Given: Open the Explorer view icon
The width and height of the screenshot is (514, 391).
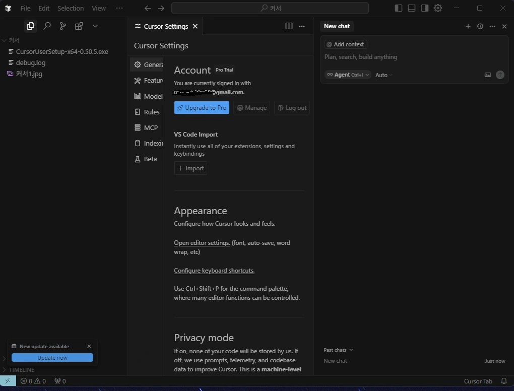Looking at the screenshot, I should point(30,26).
